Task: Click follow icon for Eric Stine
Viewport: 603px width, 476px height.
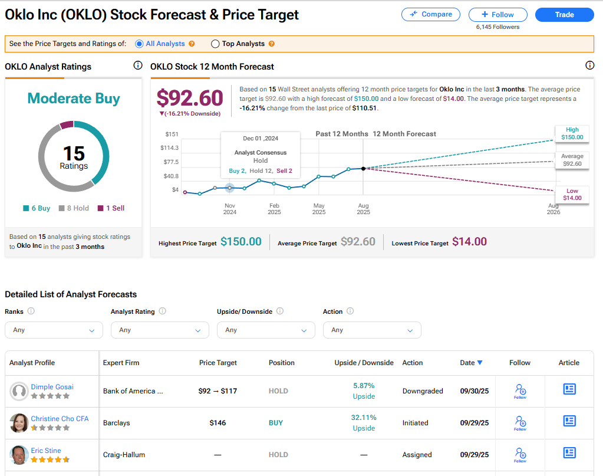Action: pyautogui.click(x=520, y=453)
